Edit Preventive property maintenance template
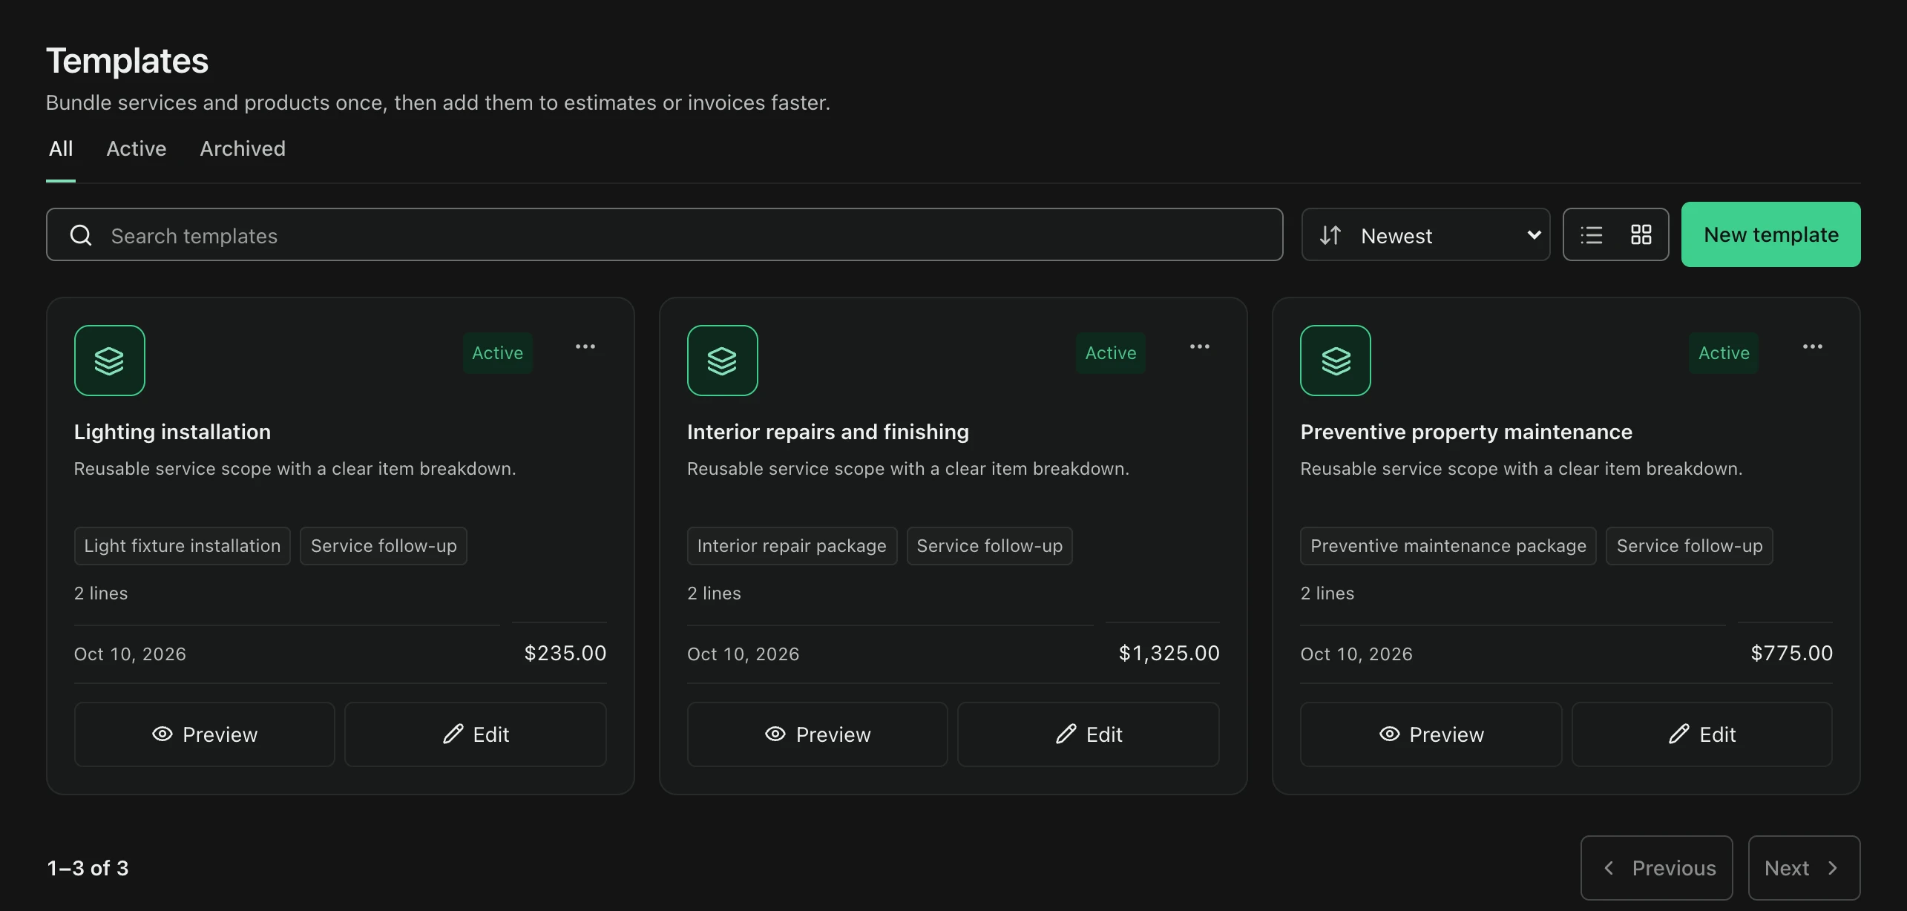 pos(1702,734)
